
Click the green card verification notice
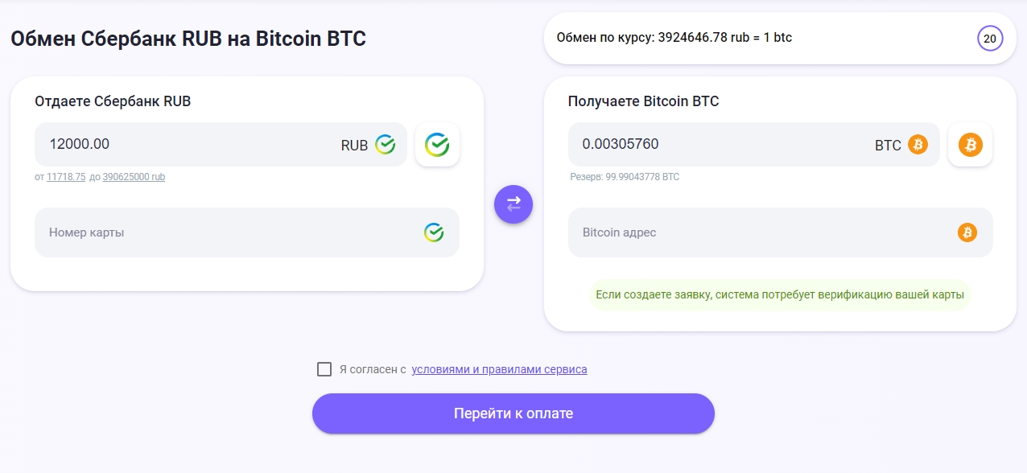click(x=779, y=294)
